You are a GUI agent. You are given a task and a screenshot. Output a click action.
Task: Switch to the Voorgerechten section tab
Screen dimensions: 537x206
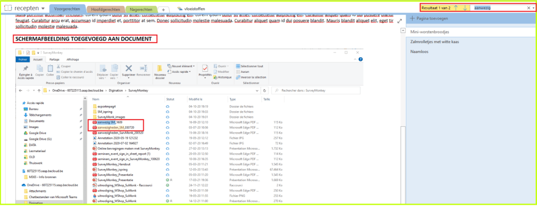tap(68, 8)
